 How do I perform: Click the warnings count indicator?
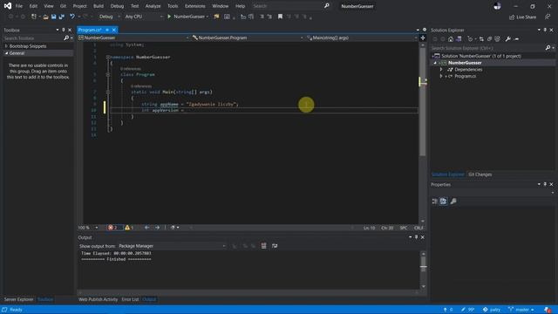click(x=129, y=228)
